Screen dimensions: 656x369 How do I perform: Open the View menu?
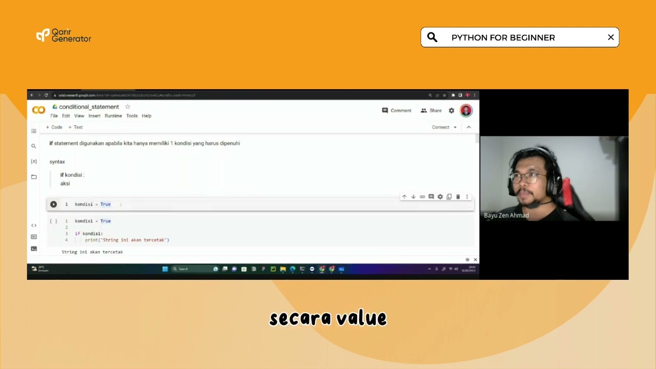[x=79, y=116]
